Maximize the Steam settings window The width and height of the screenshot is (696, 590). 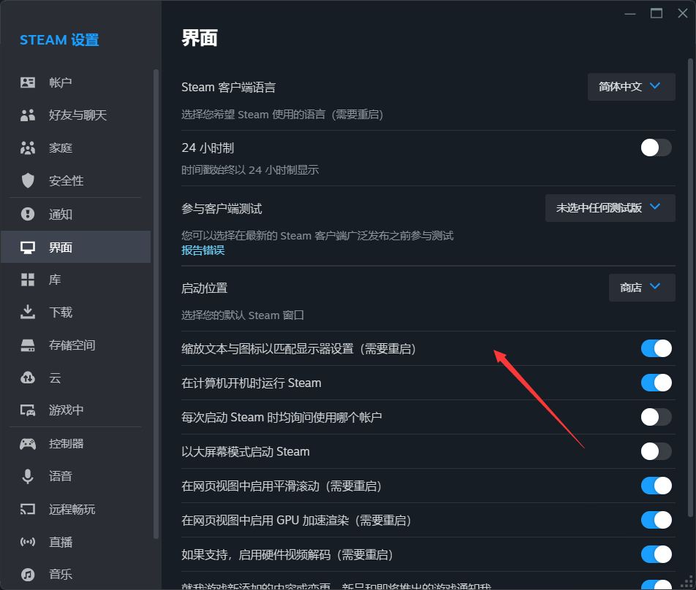[657, 14]
